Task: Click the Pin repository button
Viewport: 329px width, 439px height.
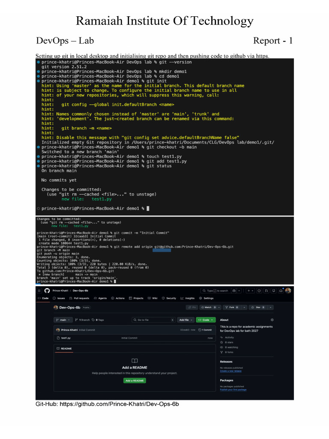Action: pos(192,307)
